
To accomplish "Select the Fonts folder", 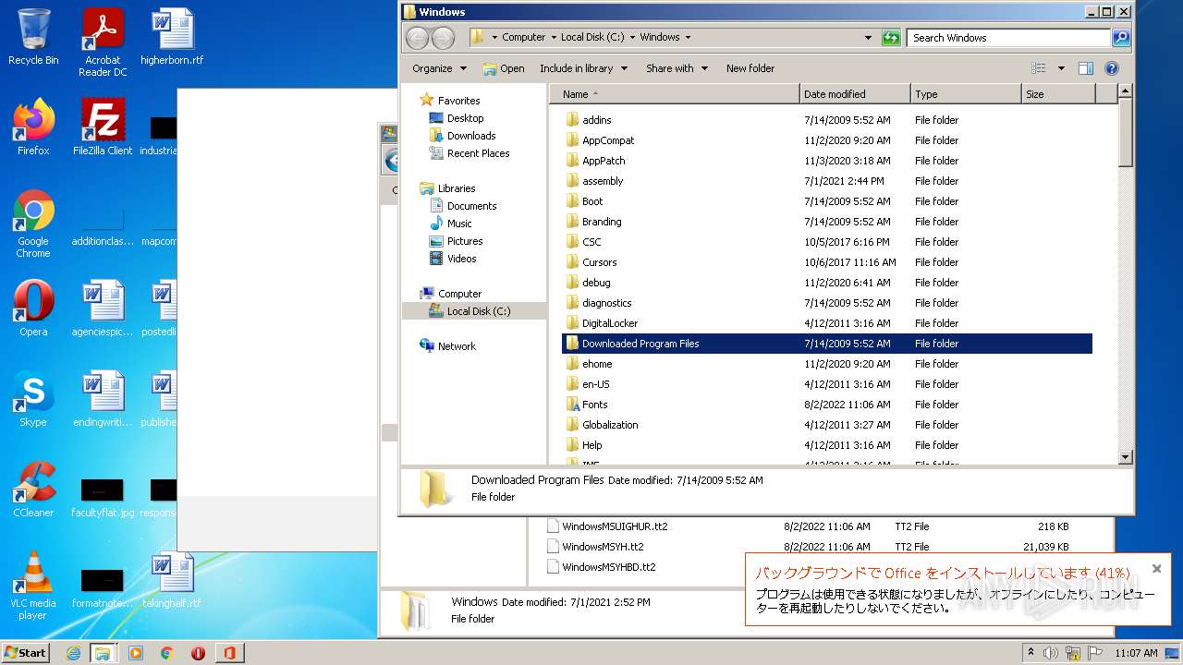I will coord(594,405).
